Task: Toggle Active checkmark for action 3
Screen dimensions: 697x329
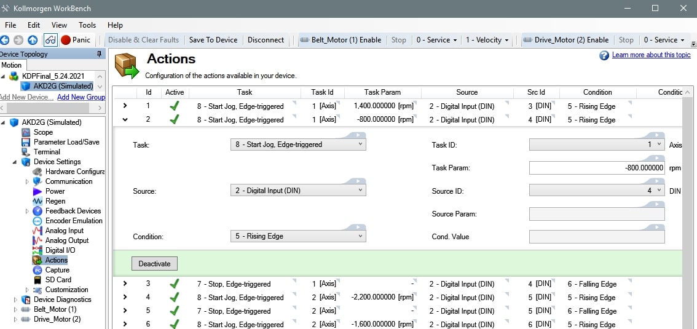Action: coord(175,284)
